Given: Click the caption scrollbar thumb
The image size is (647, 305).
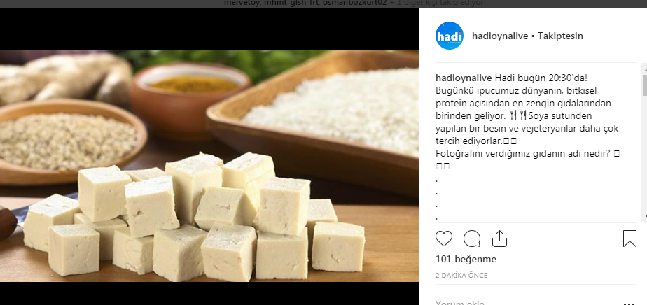Looking at the screenshot, I should pyautogui.click(x=643, y=85).
